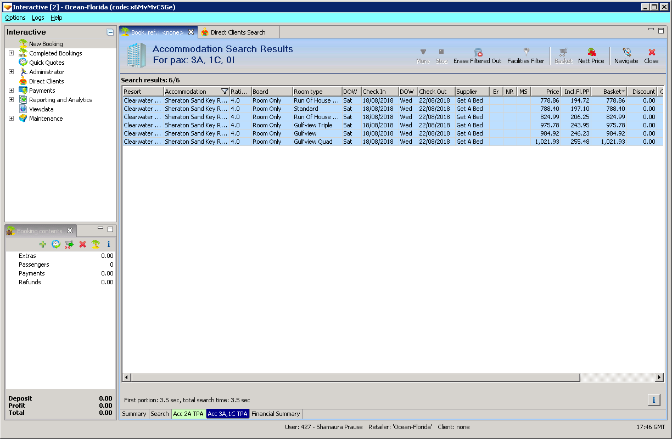672x439 pixels.
Task: Click the info button beside search time
Action: click(653, 399)
